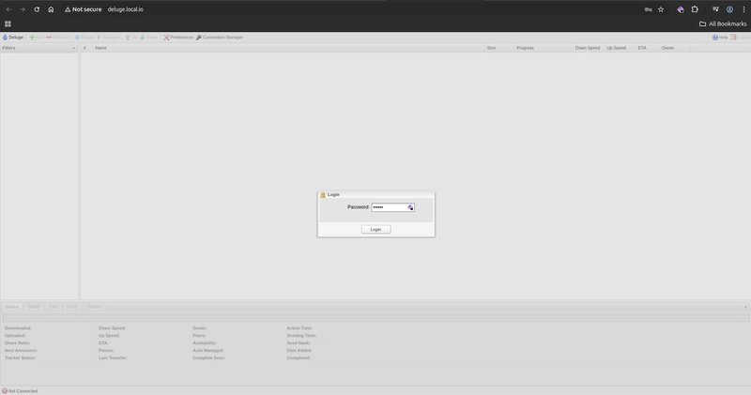Collapse the Filters sidebar panel
Screen dimensions: 751x395
click(73, 48)
